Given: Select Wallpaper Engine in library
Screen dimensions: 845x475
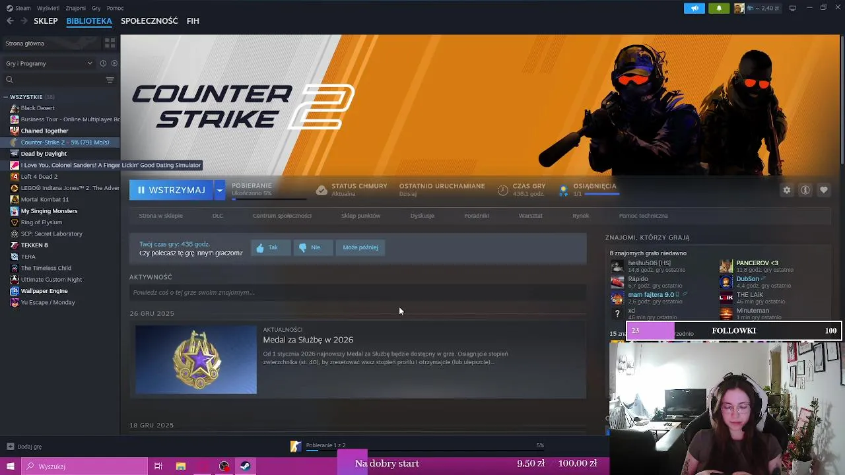Looking at the screenshot, I should pyautogui.click(x=44, y=291).
